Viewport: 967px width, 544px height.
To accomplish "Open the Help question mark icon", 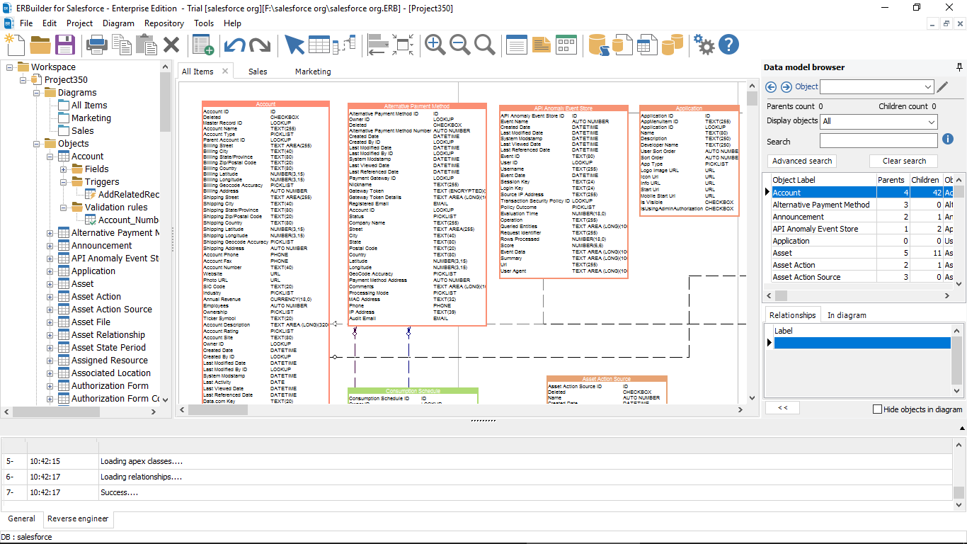I will [x=728, y=45].
